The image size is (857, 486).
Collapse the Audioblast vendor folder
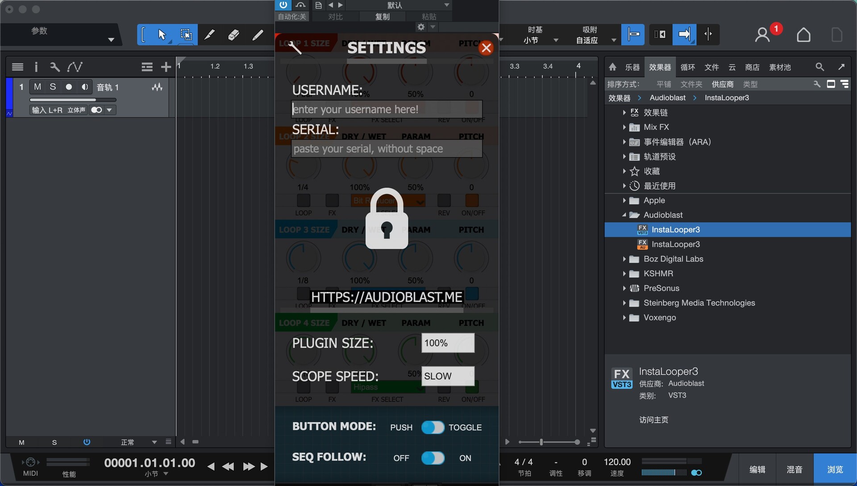tap(624, 215)
